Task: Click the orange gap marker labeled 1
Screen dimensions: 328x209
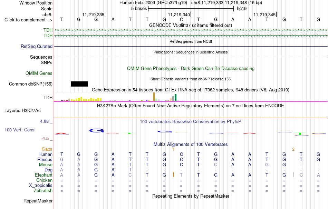Action: point(173,149)
